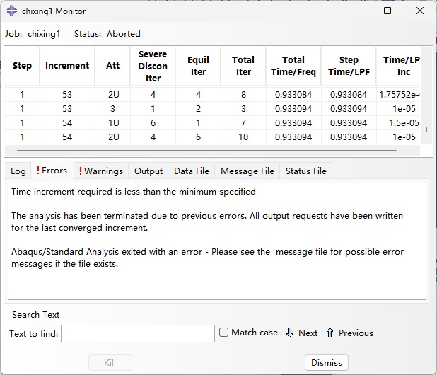The height and width of the screenshot is (375, 437).
Task: Click the red exclamation icon on Warnings tab
Action: click(x=81, y=171)
